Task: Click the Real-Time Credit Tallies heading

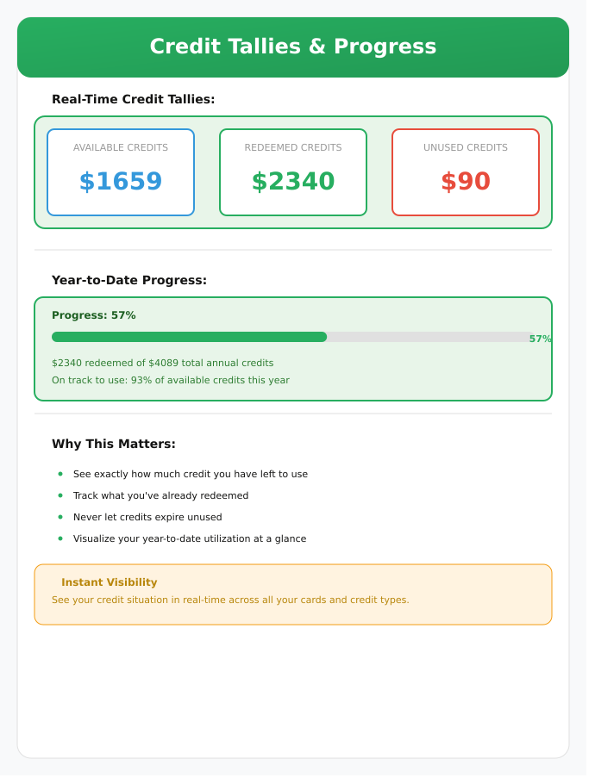Action: tap(135, 100)
